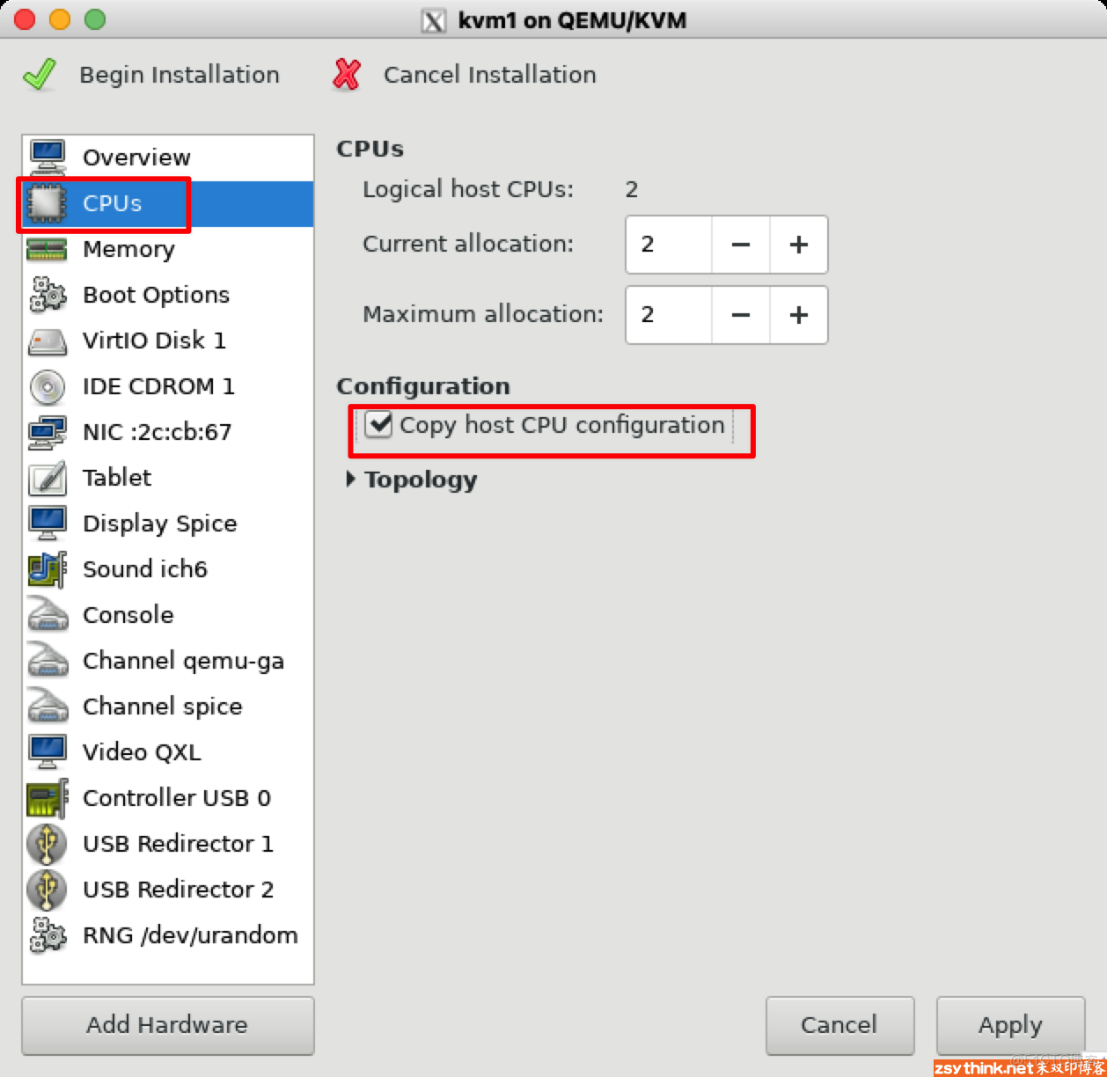Click the Apply button
The image size is (1107, 1077).
point(1010,1025)
